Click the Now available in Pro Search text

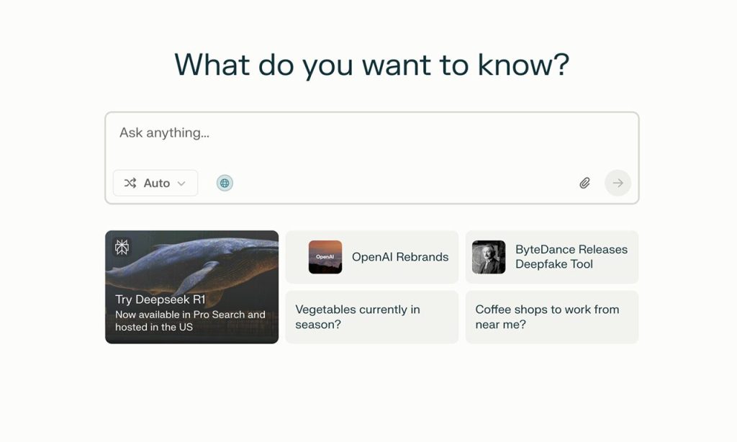190,320
